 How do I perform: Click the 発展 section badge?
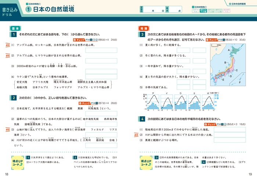(x=144, y=28)
